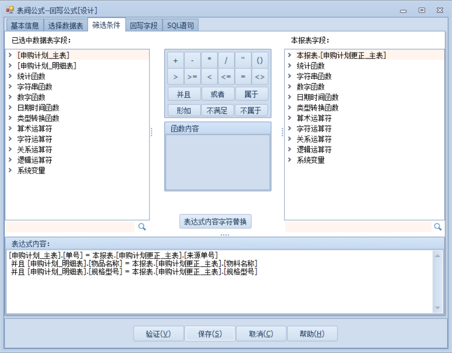Save the formula with 保存(S)
Image resolution: width=452 pixels, height=353 pixels.
209,334
